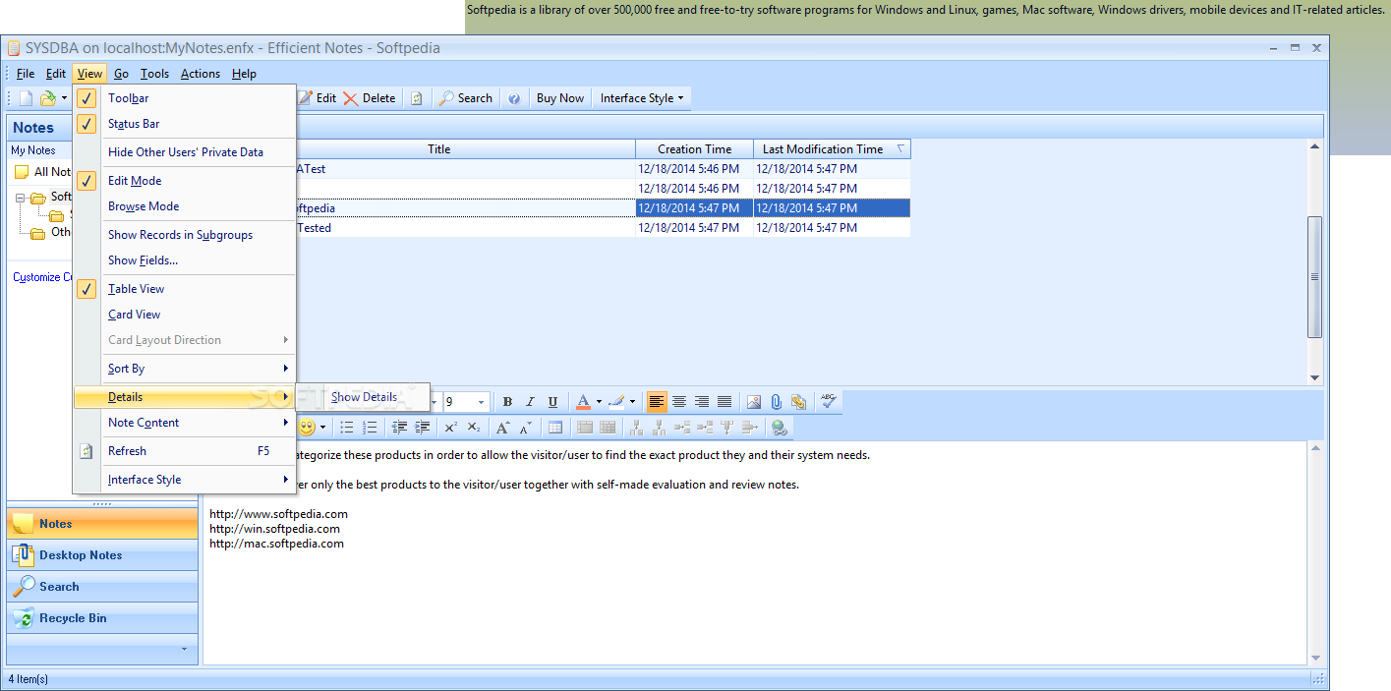This screenshot has width=1391, height=691.
Task: Insert a numbered list
Action: point(370,428)
